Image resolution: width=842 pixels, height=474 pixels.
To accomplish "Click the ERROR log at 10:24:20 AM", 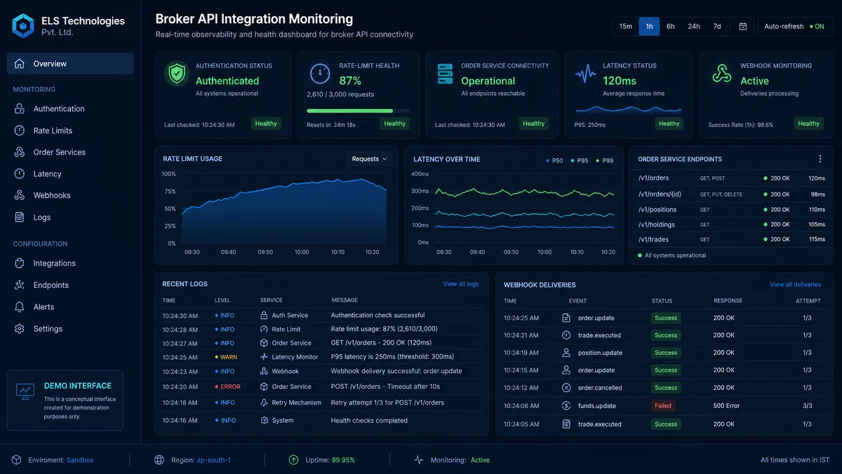I will (323, 386).
